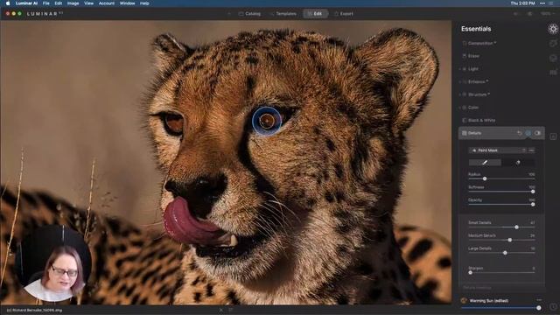Click the Sharpen value field
This screenshot has height=315, width=560.
point(534,268)
